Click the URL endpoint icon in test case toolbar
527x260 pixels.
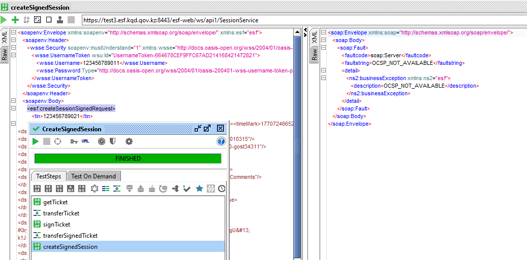pos(85,141)
